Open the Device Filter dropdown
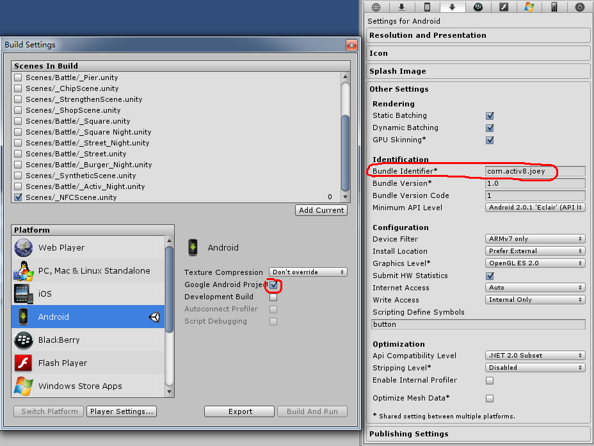The height and width of the screenshot is (446, 594). [x=535, y=239]
